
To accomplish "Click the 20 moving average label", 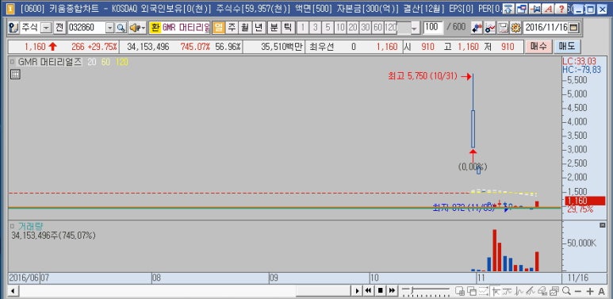I will [x=91, y=62].
